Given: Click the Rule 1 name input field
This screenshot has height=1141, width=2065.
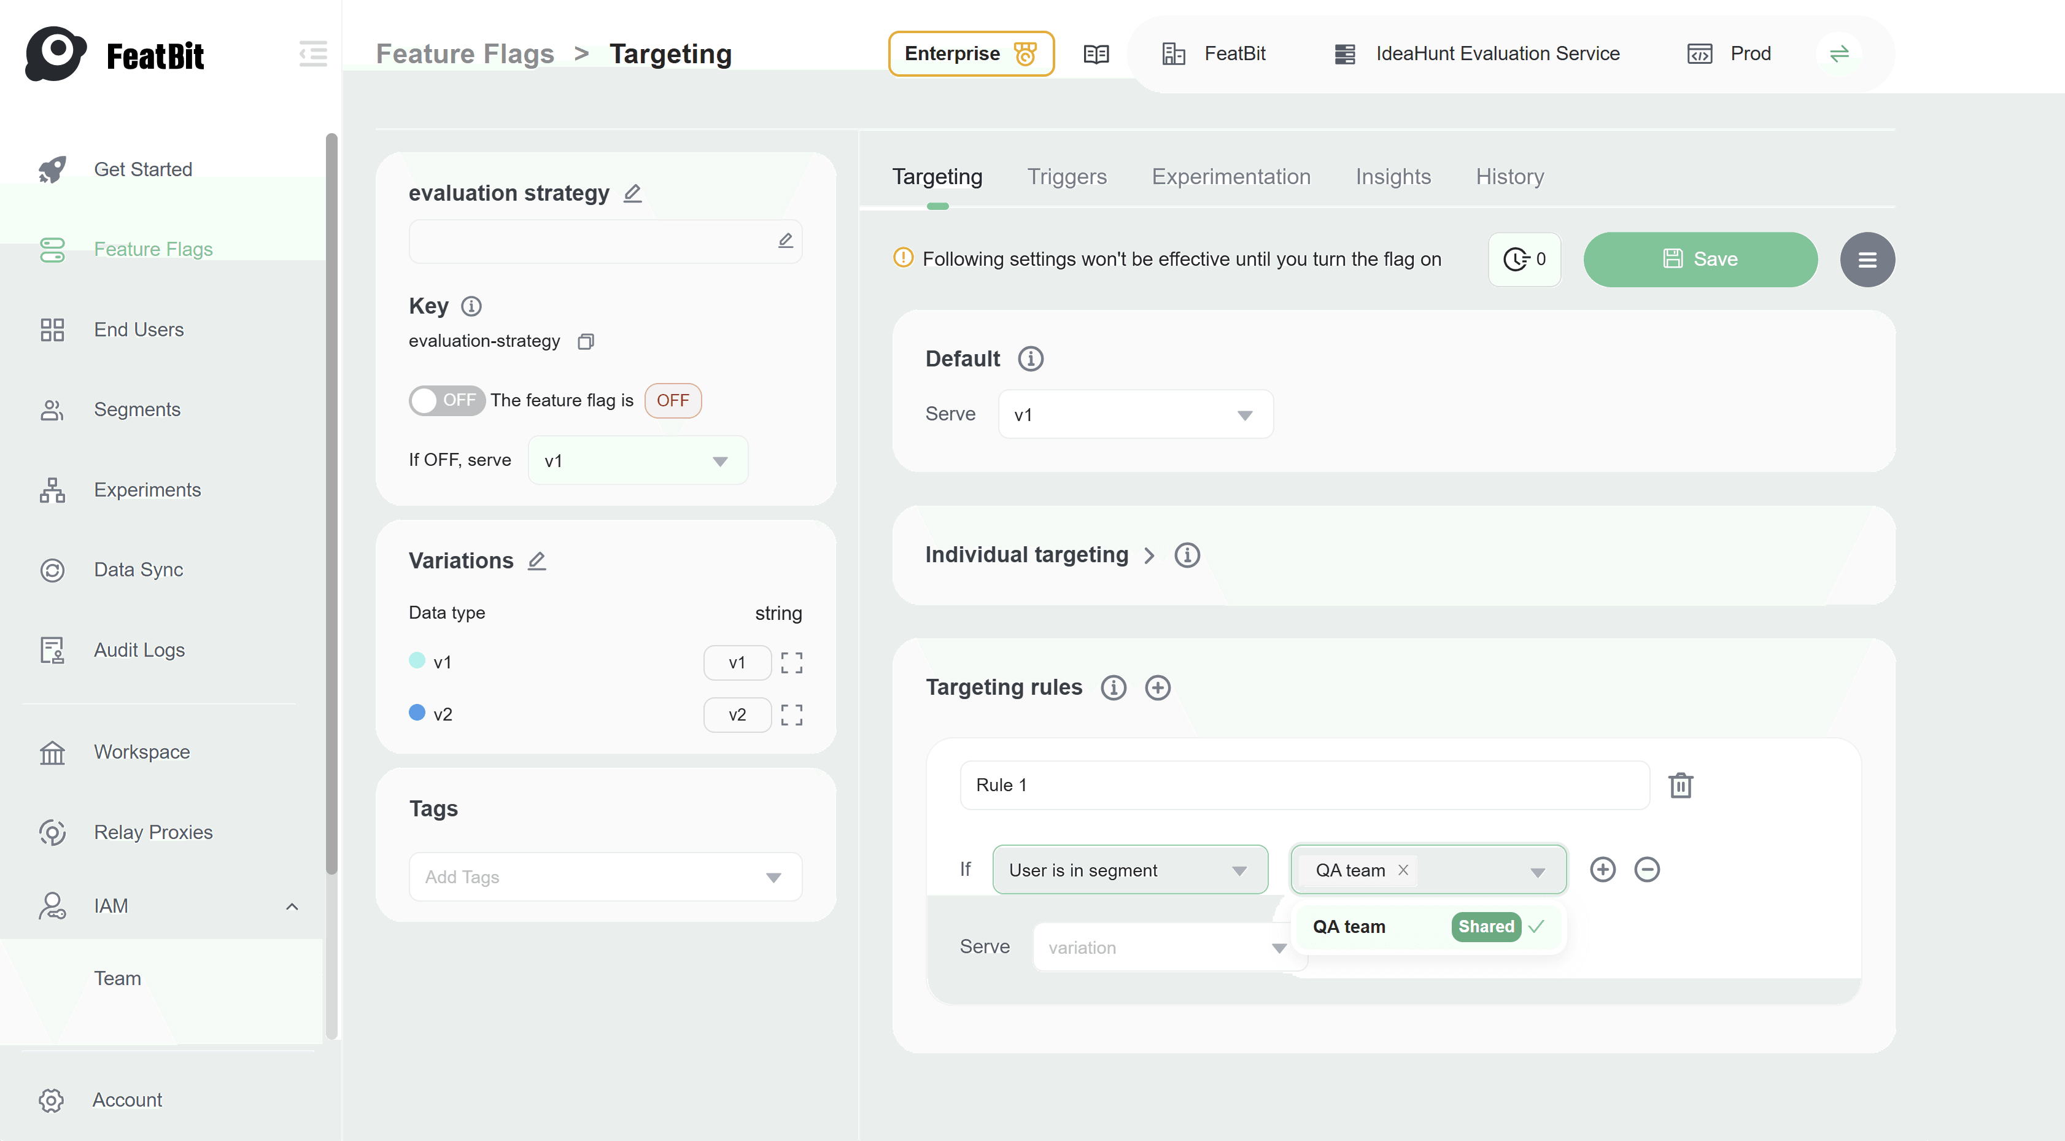Looking at the screenshot, I should tap(1303, 785).
